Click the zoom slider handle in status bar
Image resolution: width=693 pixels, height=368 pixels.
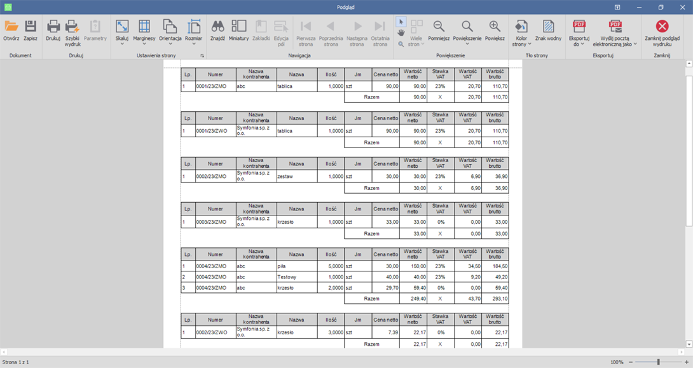pyautogui.click(x=658, y=362)
